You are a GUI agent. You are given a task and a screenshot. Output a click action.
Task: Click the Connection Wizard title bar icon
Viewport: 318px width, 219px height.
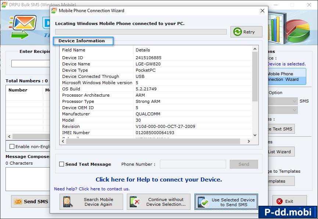(54, 11)
